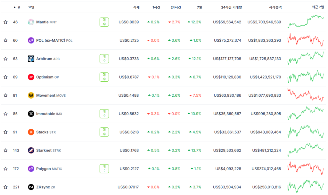This screenshot has height=195, width=328.
Task: Sort table by 24시간 거래량 header
Action: (231, 7)
